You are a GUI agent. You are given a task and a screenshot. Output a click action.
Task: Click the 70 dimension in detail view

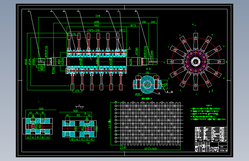coord(37,113)
